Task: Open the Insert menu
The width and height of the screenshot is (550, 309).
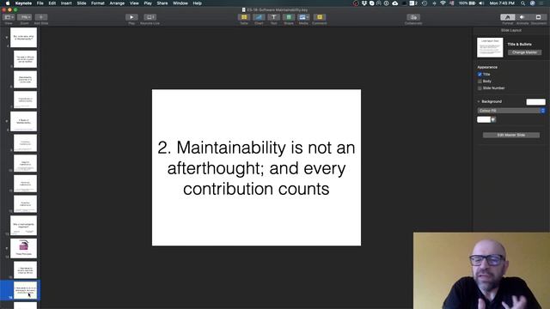Action: coord(66,3)
